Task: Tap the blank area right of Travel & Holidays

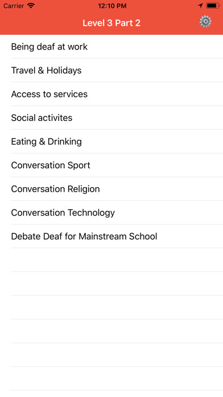Action: (x=152, y=70)
